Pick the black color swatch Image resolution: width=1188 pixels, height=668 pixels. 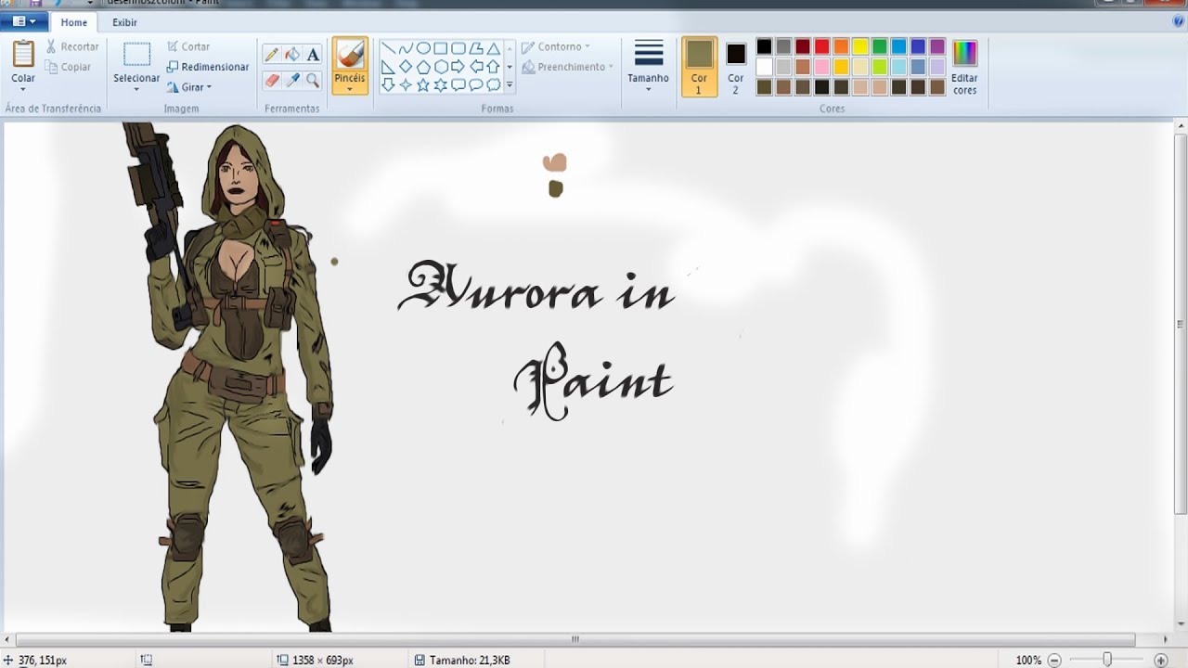(764, 46)
